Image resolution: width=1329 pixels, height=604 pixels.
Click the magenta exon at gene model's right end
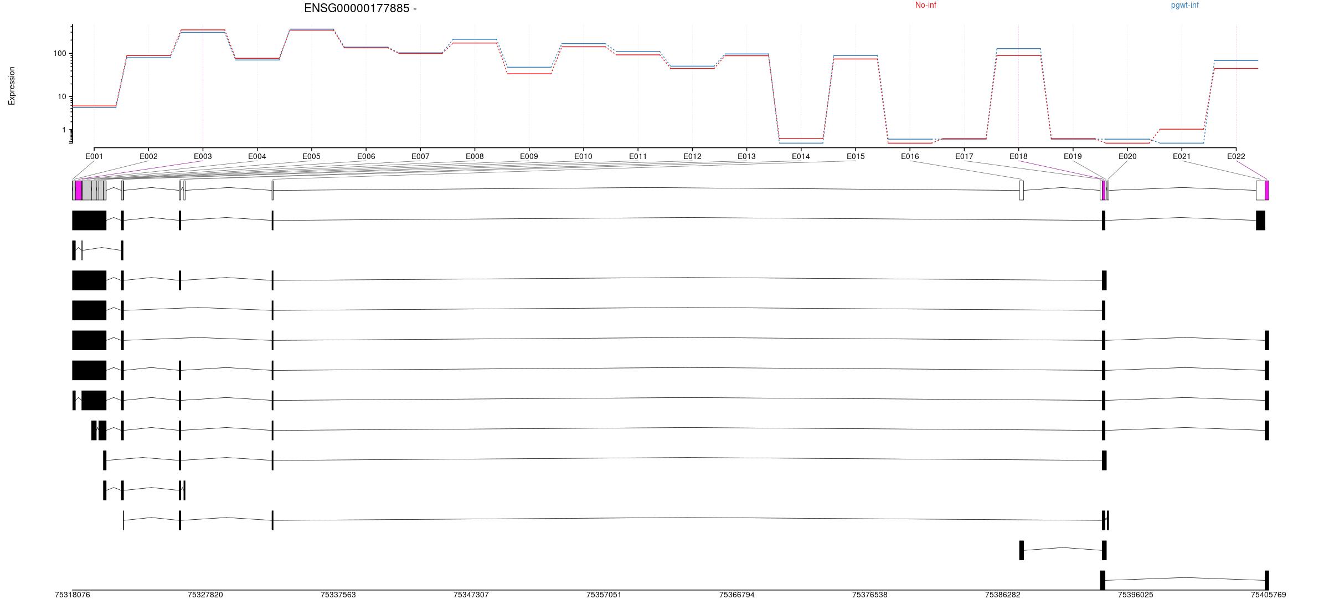click(x=1267, y=190)
